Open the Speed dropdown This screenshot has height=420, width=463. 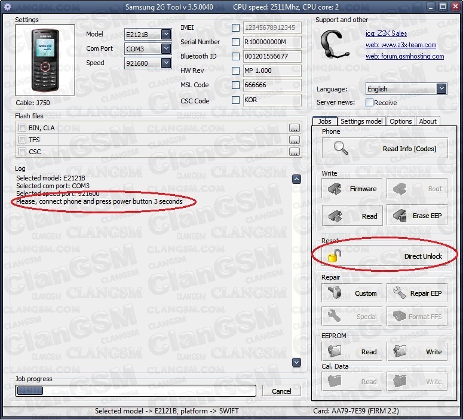(166, 63)
